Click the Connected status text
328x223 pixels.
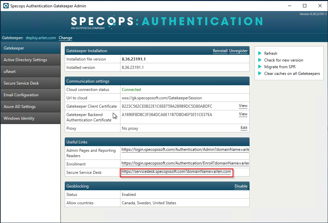pos(131,90)
